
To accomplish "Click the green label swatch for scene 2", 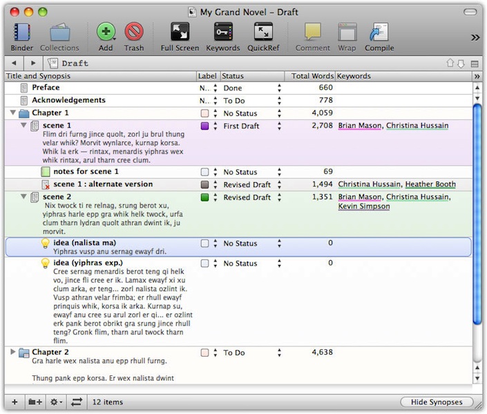I will coord(204,197).
